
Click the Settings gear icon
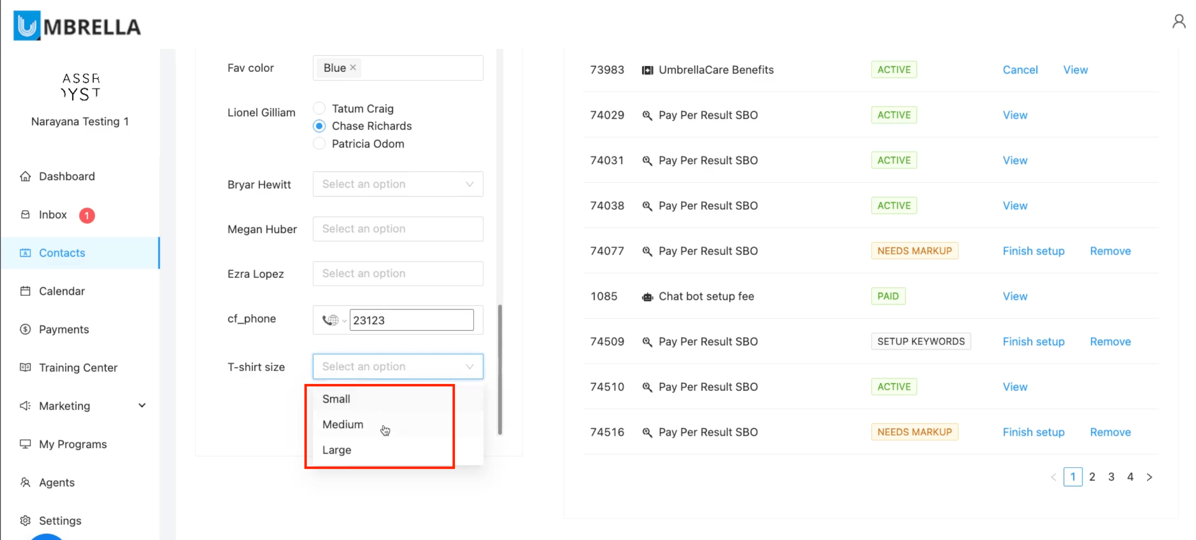[25, 520]
